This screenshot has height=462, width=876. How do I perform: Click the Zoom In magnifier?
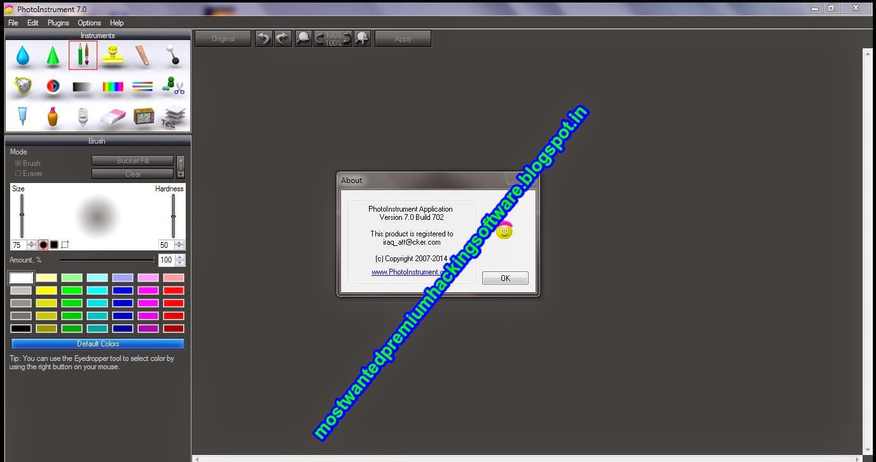point(362,39)
